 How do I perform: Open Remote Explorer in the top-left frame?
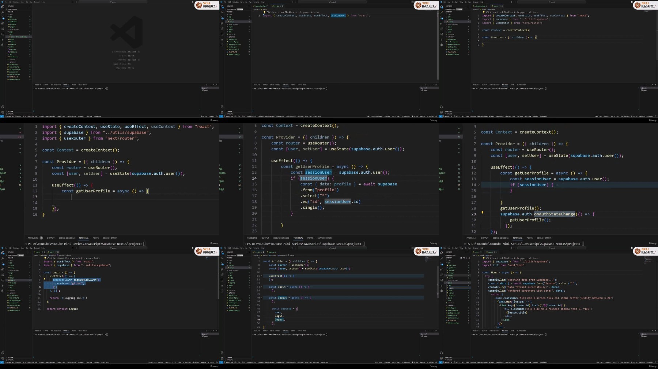(x=3, y=34)
